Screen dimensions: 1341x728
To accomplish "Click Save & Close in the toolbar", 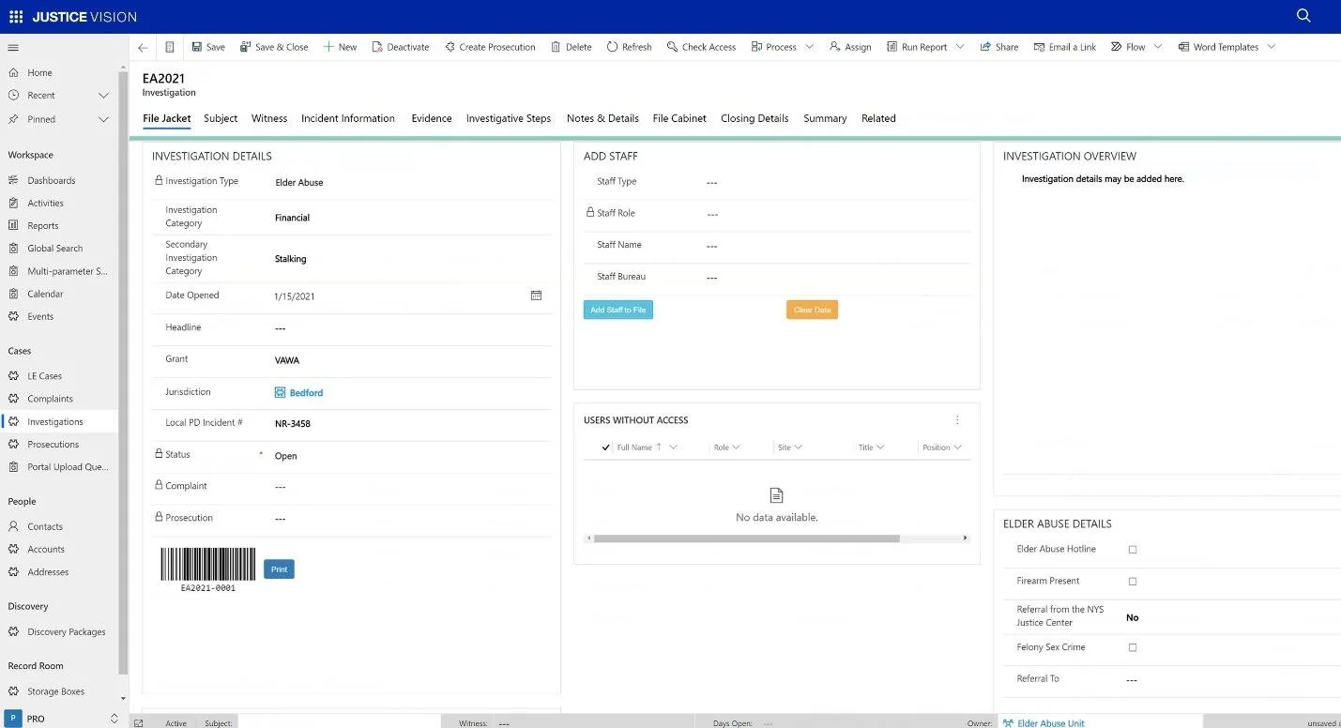I will pyautogui.click(x=274, y=47).
